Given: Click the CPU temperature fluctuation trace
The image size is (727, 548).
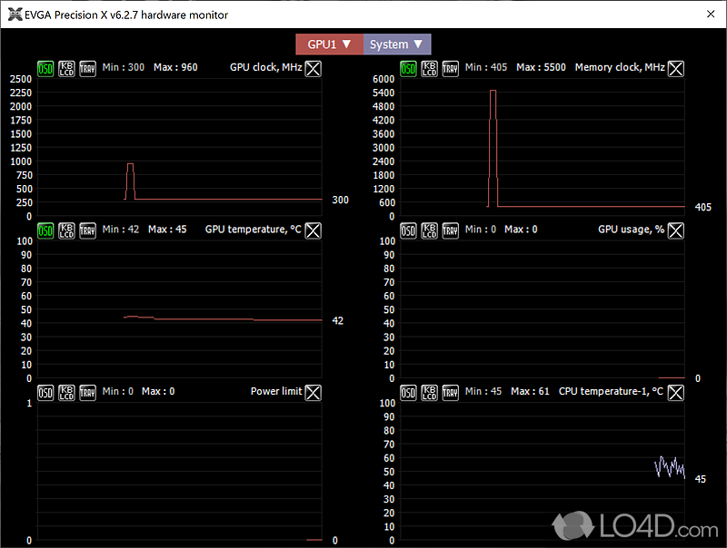Looking at the screenshot, I should 670,467.
